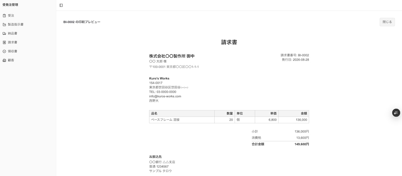Click the 受注 clipboard icon in sidebar
This screenshot has width=402, height=176.
coord(4,15)
